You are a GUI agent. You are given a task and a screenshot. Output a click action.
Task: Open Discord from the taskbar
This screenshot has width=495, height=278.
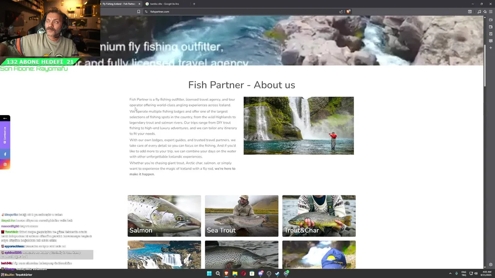point(260,273)
